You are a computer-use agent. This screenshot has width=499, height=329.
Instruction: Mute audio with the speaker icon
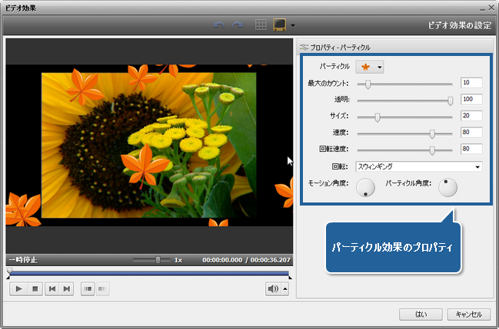[272, 288]
